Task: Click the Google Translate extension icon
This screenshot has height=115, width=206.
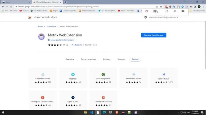Action: coord(174,7)
